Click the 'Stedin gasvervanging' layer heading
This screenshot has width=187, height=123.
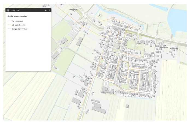[x=17, y=16]
